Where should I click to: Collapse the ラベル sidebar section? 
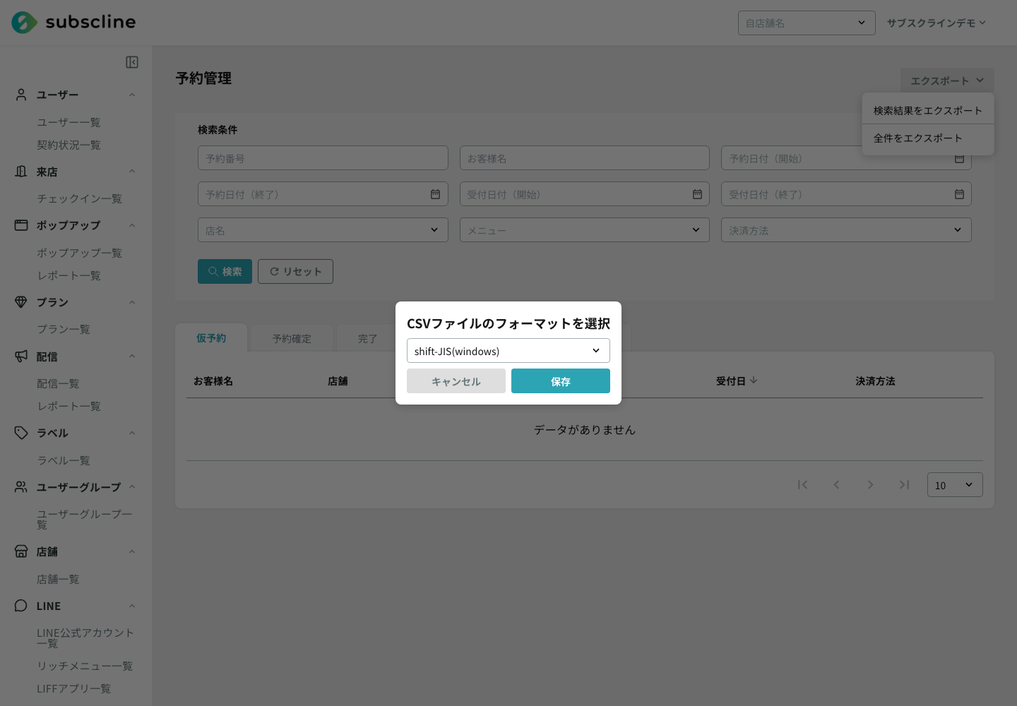[x=132, y=433]
